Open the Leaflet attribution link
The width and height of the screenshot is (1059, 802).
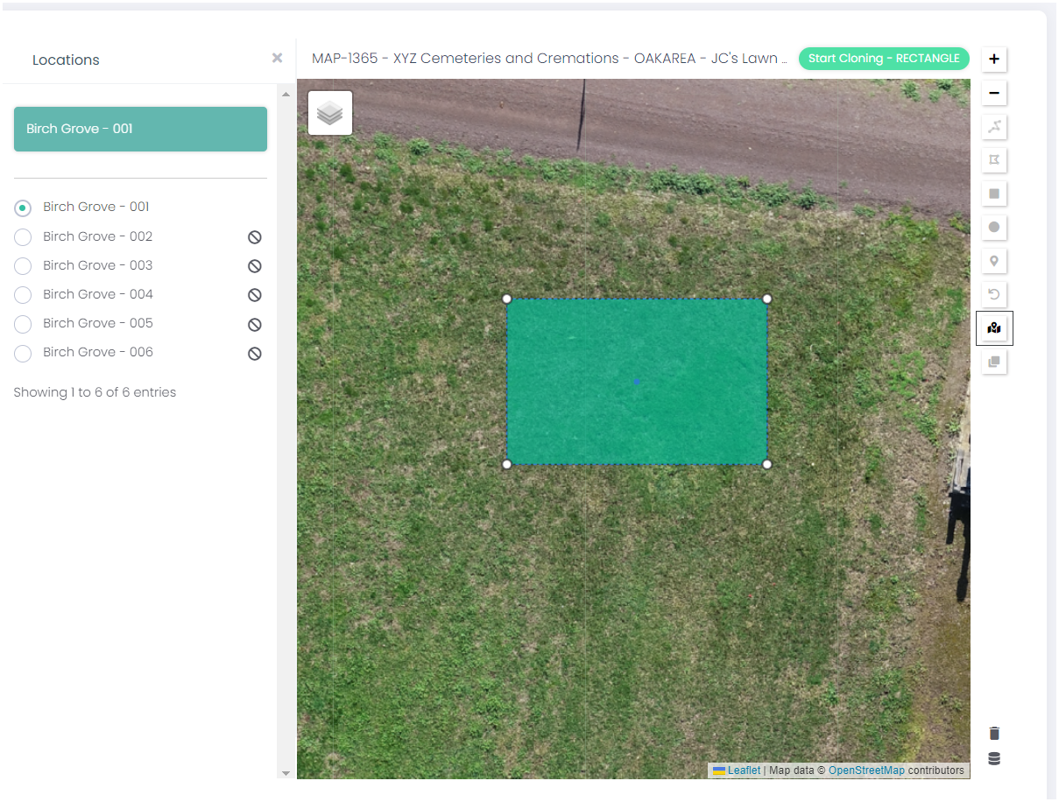[x=744, y=770]
